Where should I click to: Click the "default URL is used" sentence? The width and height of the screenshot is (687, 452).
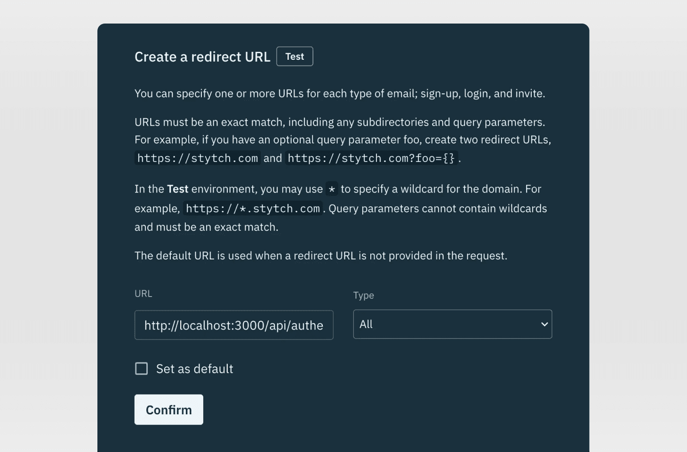click(x=321, y=256)
